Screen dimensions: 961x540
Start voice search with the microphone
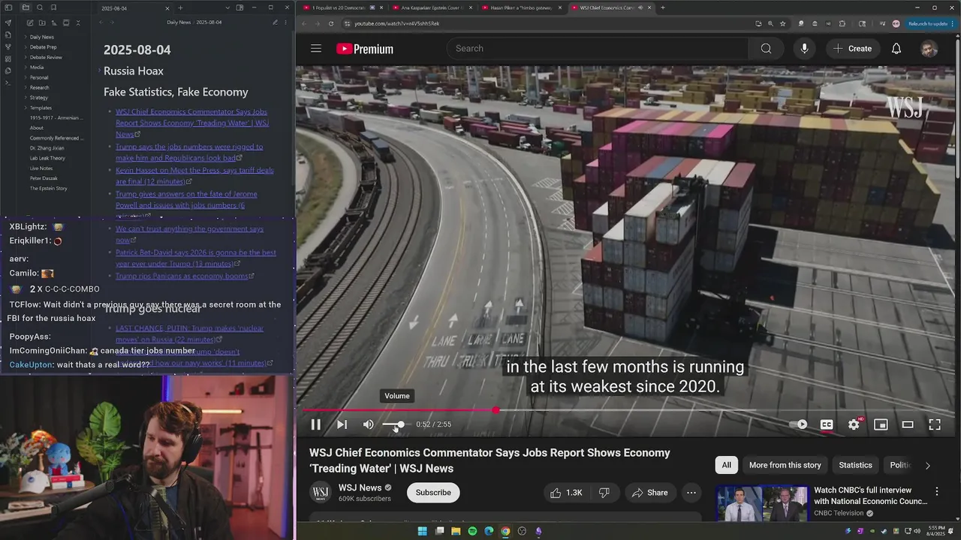pyautogui.click(x=804, y=49)
